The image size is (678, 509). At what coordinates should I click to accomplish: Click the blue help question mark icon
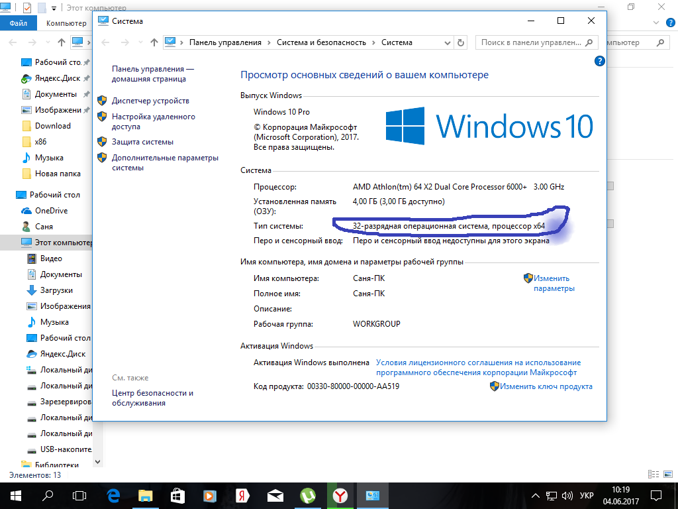click(x=599, y=61)
